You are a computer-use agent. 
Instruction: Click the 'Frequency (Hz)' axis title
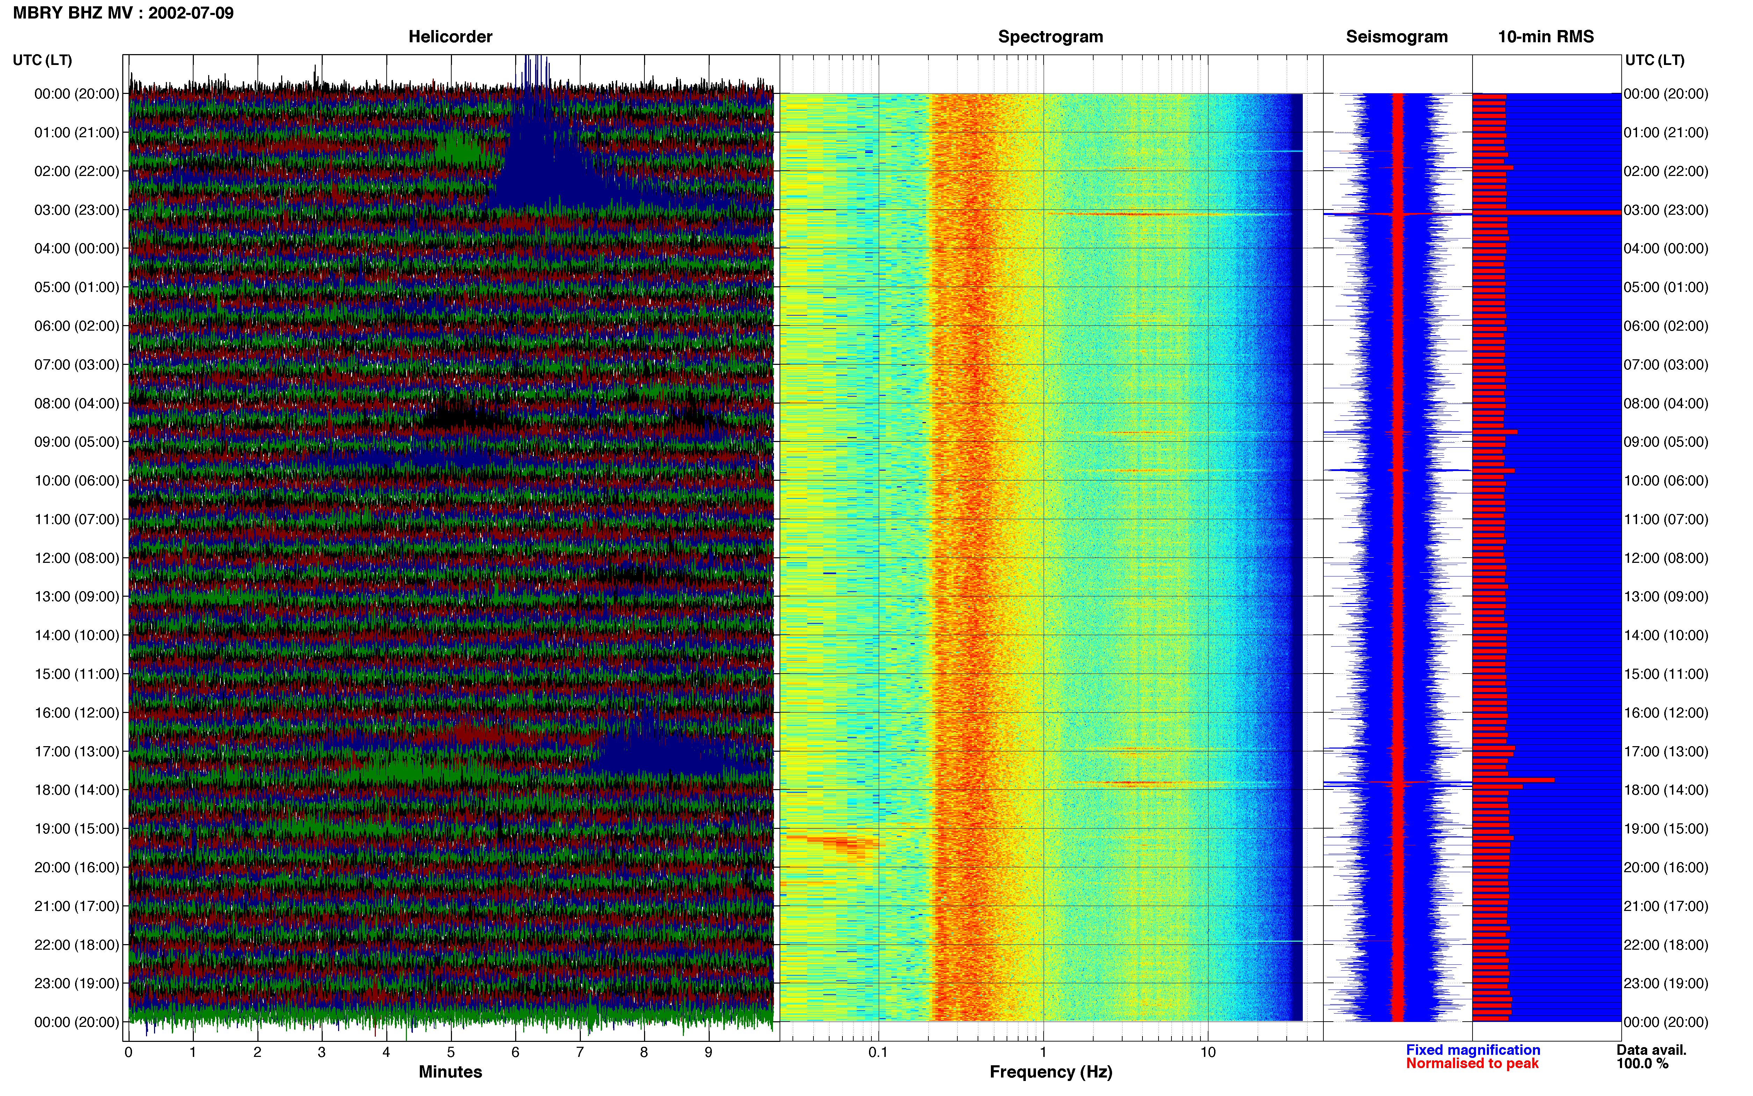point(1051,1072)
